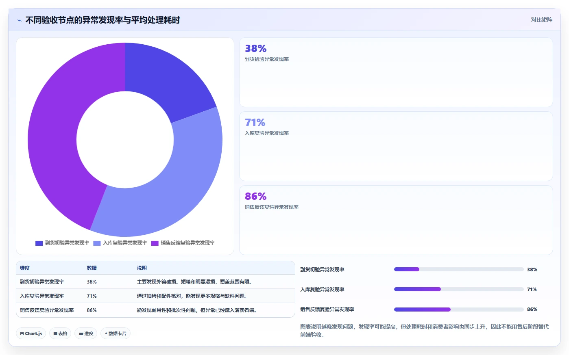Screen dimensions: 569x355
Task: Click the 71% value beside progress bar
Action: [x=532, y=290]
